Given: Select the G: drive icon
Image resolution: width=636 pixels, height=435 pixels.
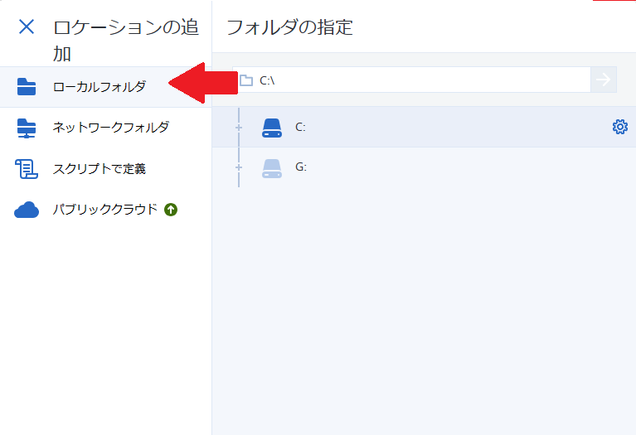Looking at the screenshot, I should (272, 168).
